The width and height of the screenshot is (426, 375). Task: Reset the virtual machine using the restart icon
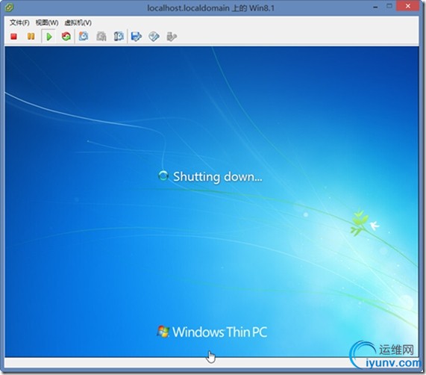66,37
